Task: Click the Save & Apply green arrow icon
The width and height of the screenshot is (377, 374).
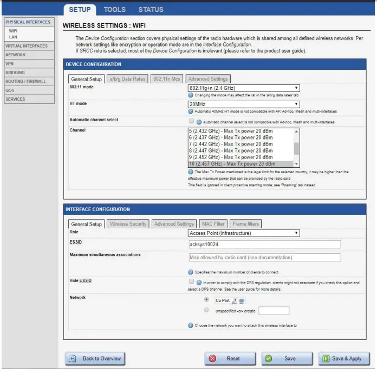Action: tap(326, 359)
